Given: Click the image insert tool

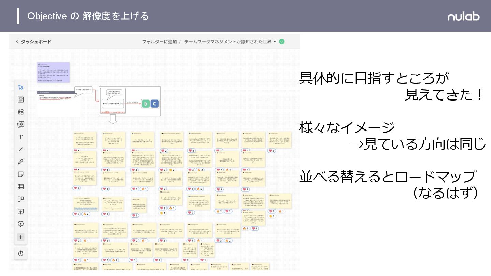Looking at the screenshot, I should tap(21, 124).
